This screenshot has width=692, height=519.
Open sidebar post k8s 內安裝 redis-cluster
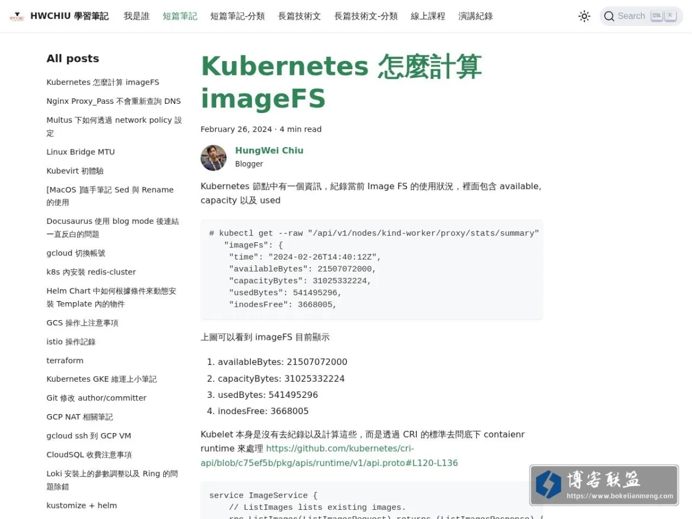[x=91, y=272]
